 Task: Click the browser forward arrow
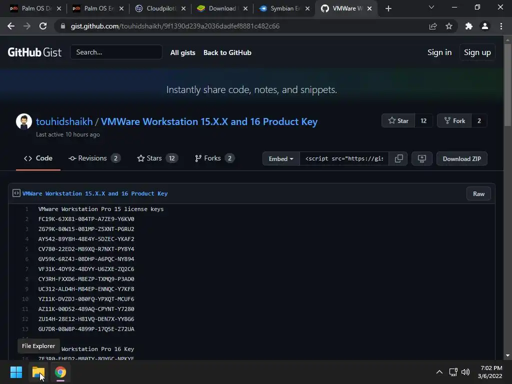[x=27, y=26]
